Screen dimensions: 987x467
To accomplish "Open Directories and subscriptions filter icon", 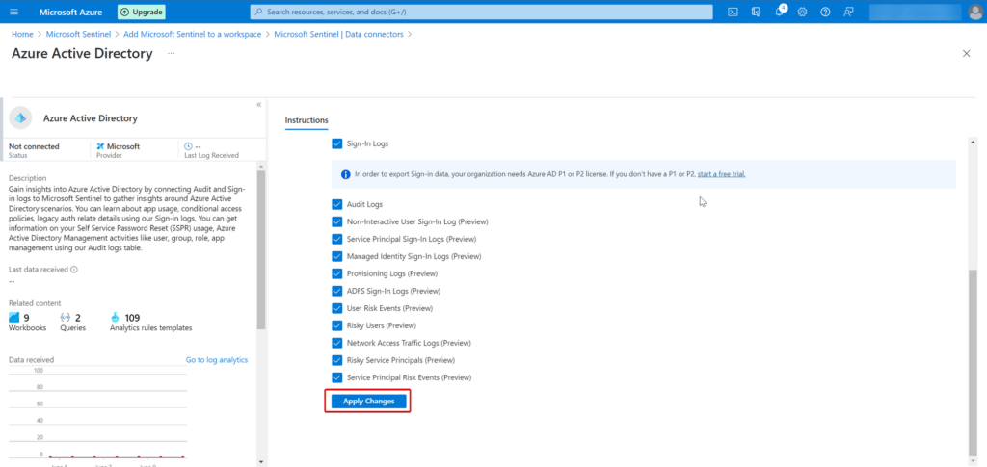I will coord(756,12).
